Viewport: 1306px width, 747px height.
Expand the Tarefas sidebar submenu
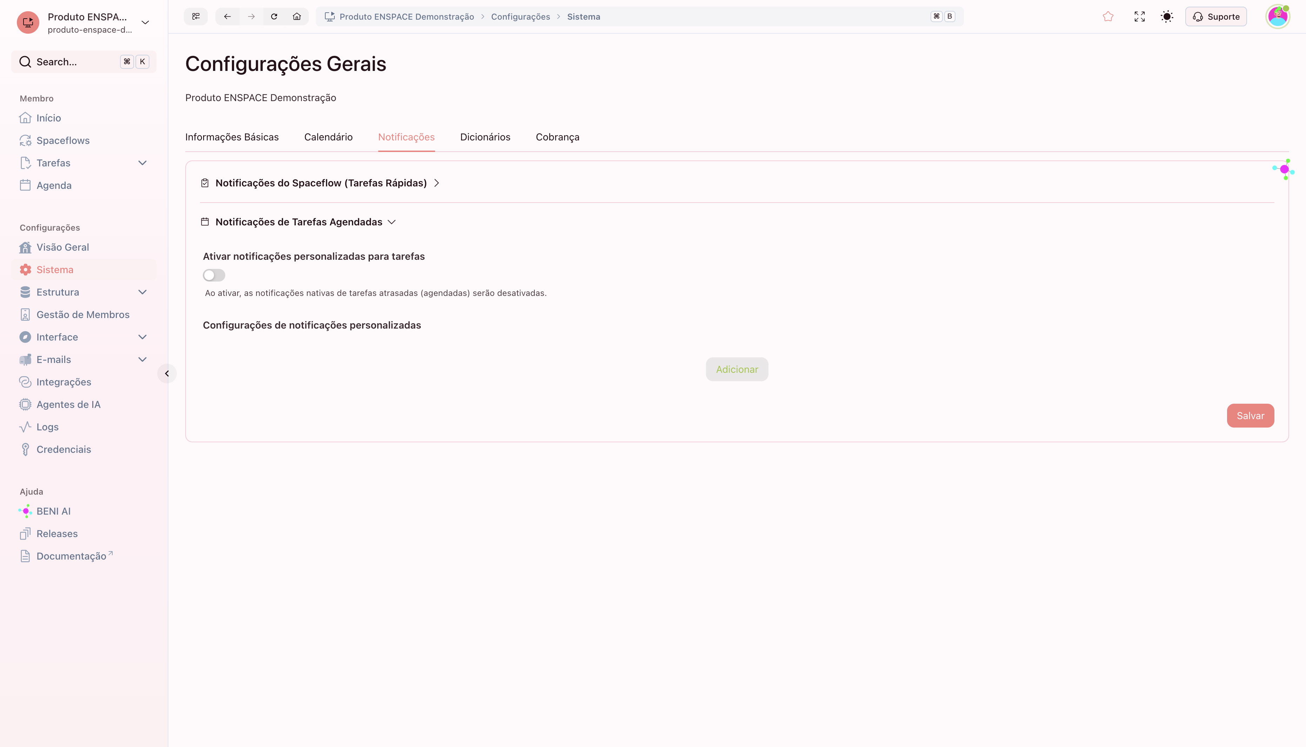(x=142, y=163)
